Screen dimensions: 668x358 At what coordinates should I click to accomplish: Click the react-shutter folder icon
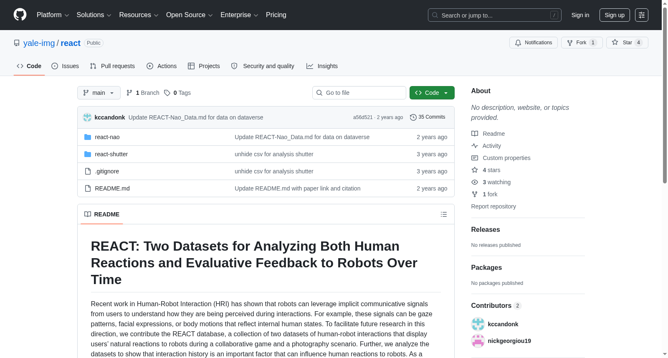pos(88,154)
